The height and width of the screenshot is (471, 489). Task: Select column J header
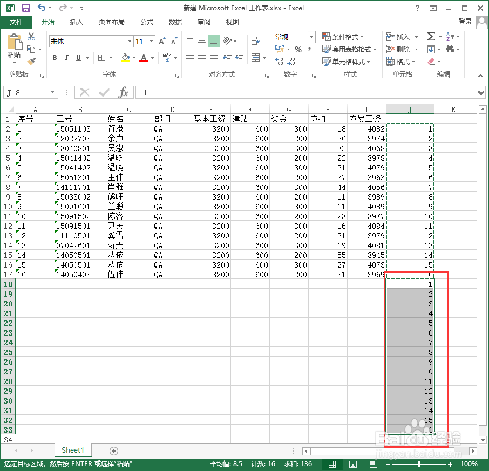pos(410,110)
